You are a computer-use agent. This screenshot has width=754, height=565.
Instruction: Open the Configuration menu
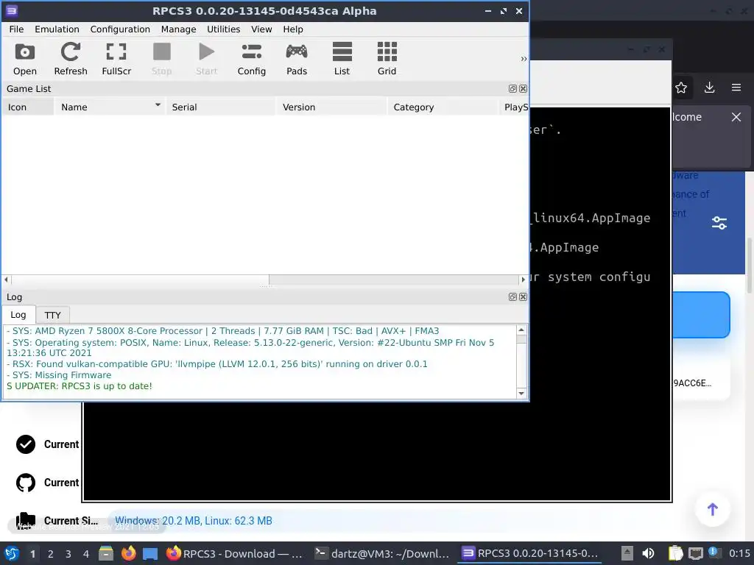tap(120, 29)
